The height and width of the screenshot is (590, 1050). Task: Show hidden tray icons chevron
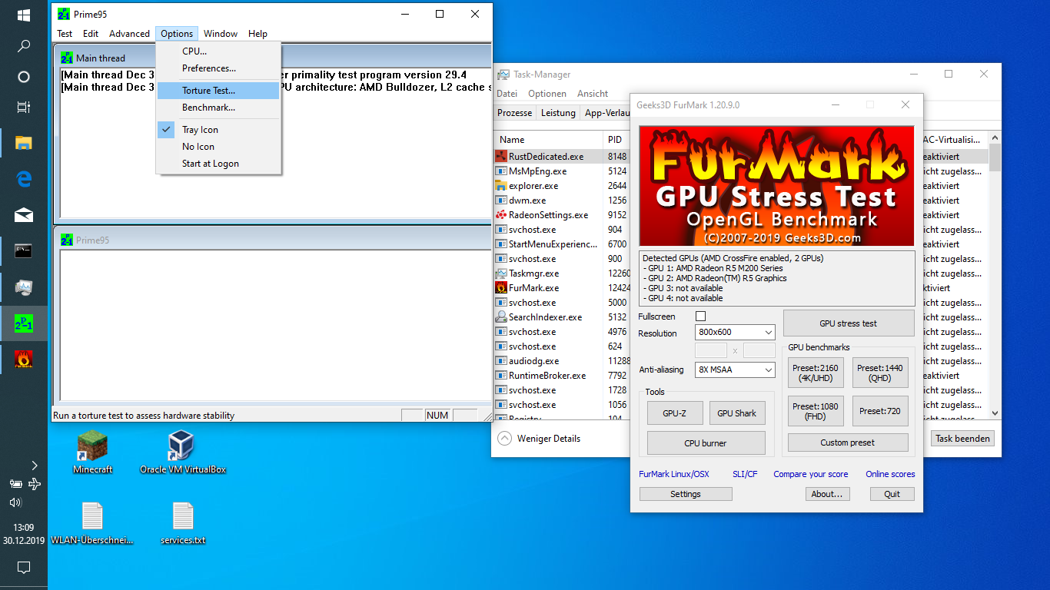point(34,465)
